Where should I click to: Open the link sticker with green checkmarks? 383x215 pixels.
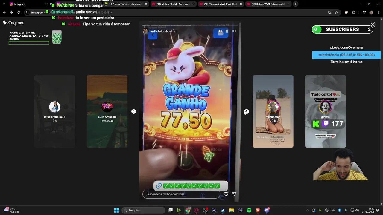[191, 186]
